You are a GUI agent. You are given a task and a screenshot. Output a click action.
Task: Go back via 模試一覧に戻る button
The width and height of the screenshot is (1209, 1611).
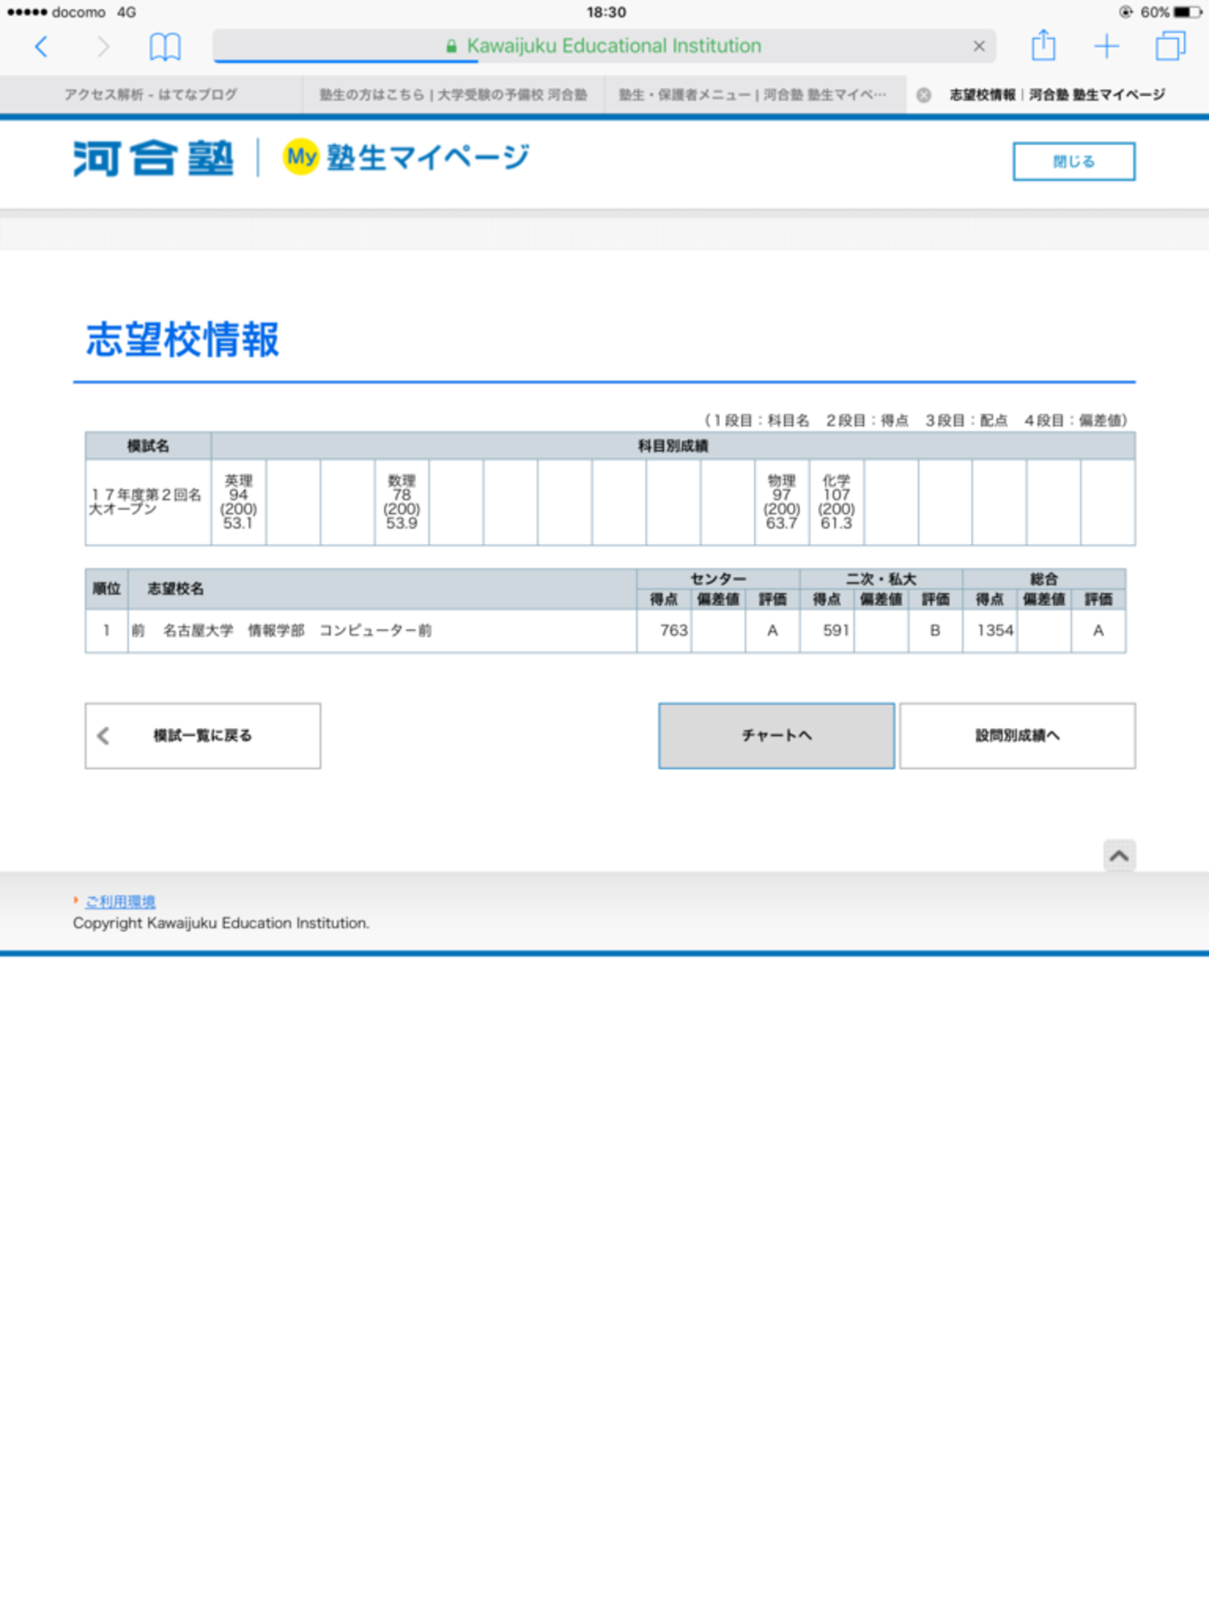click(x=203, y=735)
